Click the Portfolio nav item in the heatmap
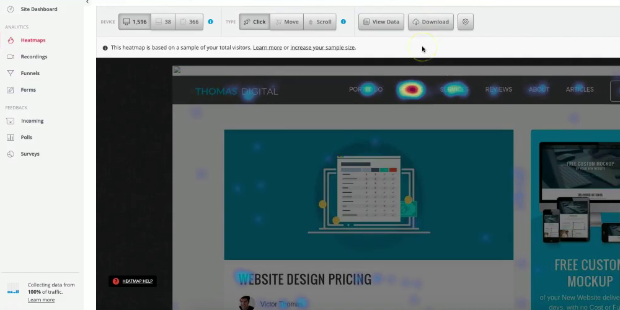620x310 pixels. click(x=366, y=89)
